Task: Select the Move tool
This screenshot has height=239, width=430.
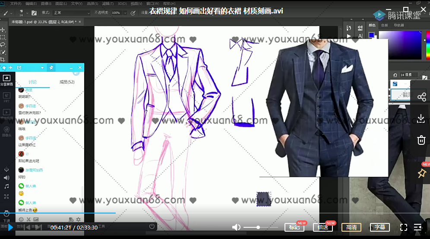Action: 3,30
